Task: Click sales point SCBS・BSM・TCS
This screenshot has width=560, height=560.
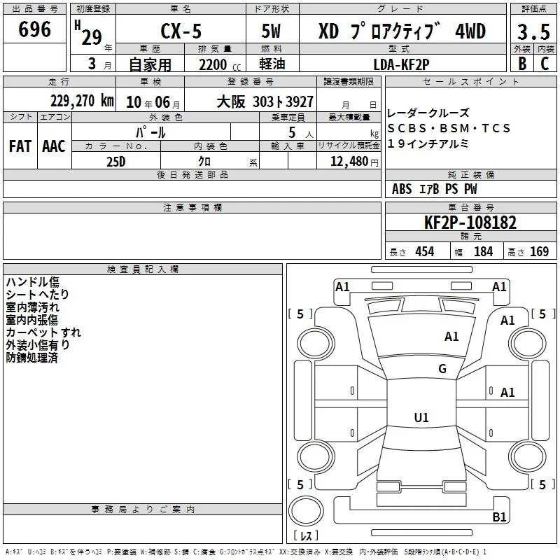Action: coord(449,128)
